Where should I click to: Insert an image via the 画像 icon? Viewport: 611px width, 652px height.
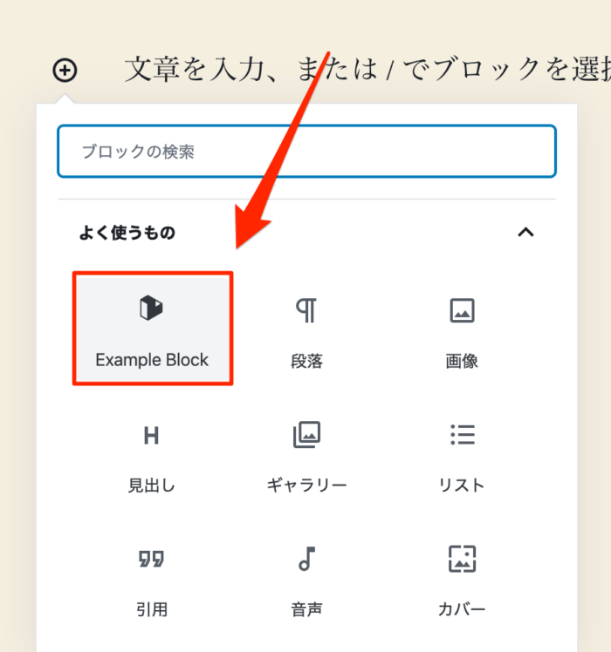pyautogui.click(x=461, y=309)
